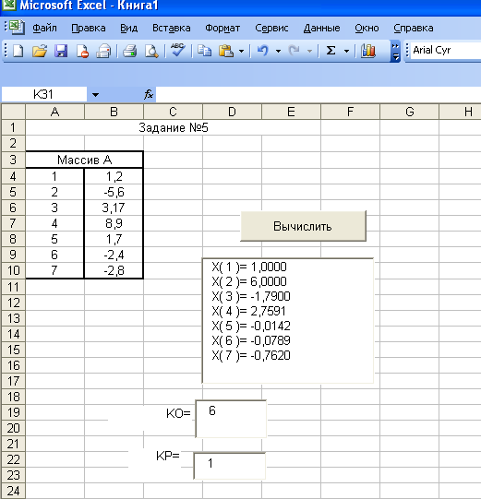
Task: Open the Arial Cyr font box
Action: tap(446, 51)
